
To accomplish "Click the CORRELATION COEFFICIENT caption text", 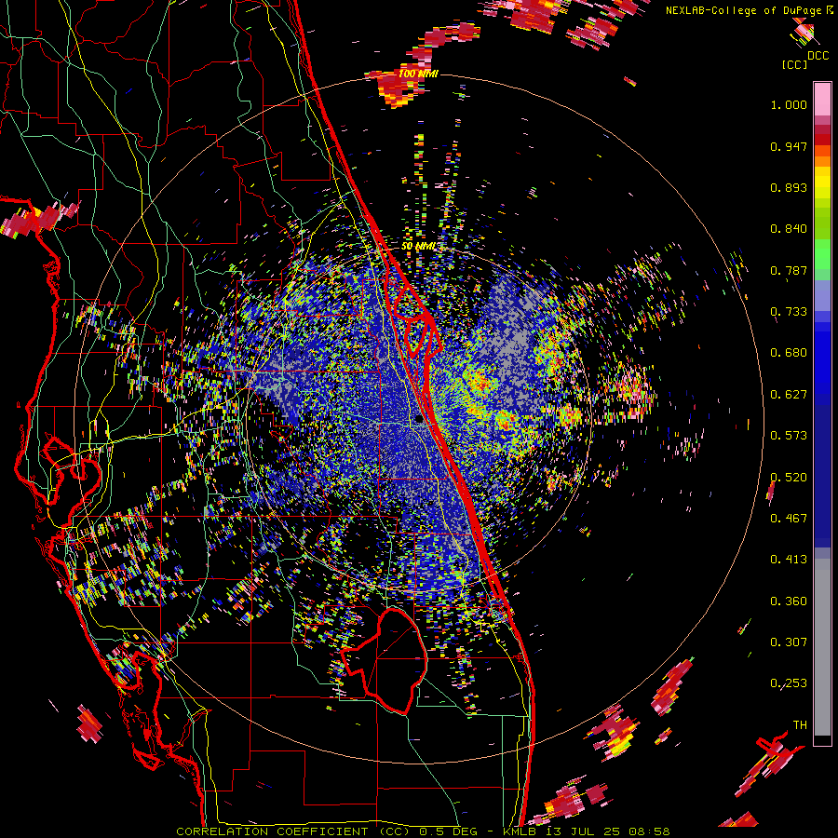I will click(272, 831).
